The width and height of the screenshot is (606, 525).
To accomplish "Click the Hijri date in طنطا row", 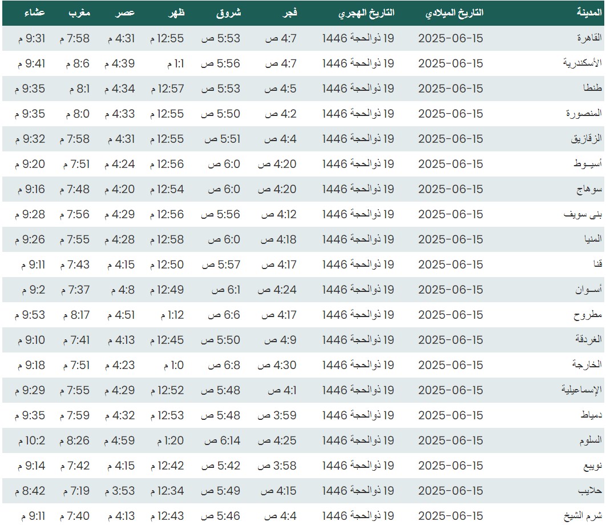I will coord(358,89).
